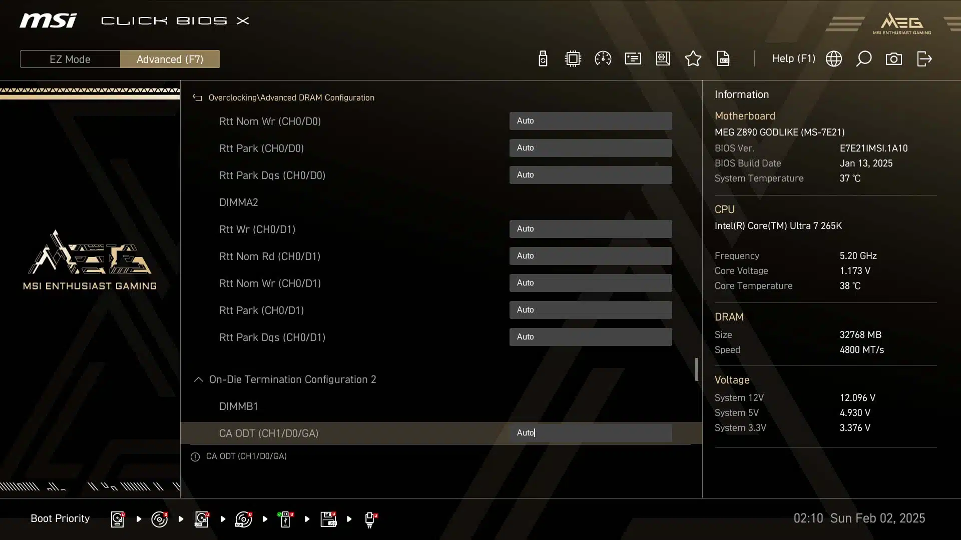
Task: Click the settings list vertical scrollbar
Action: coord(696,369)
